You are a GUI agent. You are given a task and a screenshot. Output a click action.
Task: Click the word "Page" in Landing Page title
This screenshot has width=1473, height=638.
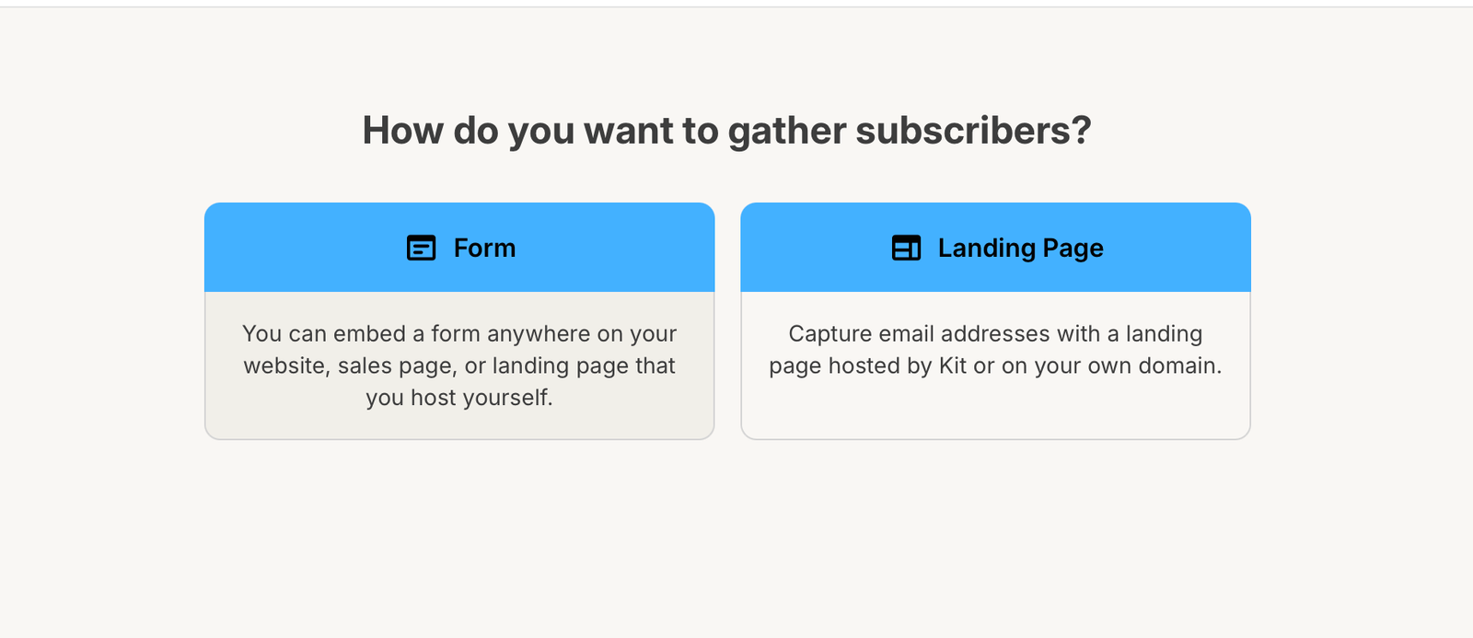[x=1073, y=248]
